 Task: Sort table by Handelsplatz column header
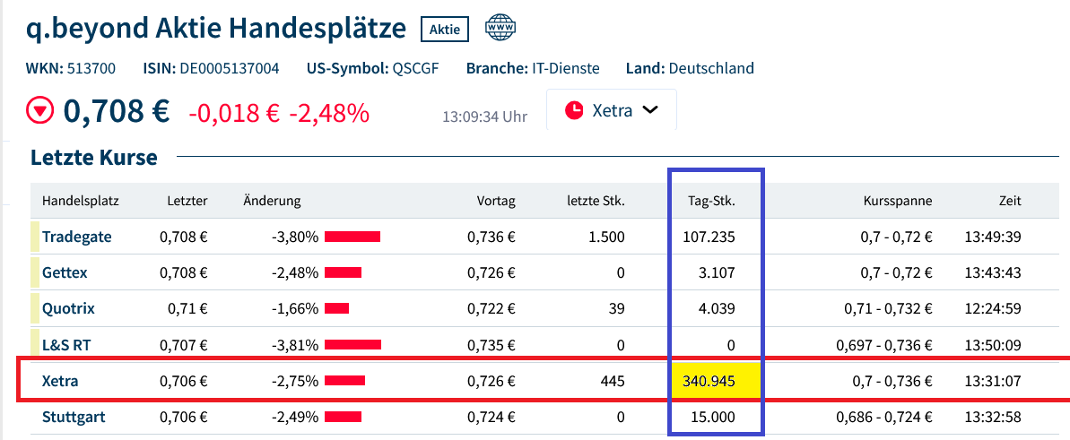81,201
